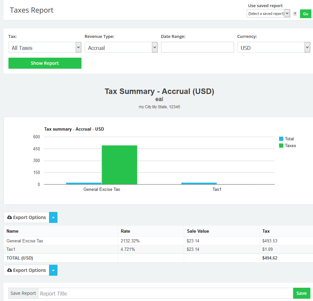
Task: Click Export Options cloud icon below the table
Action: point(9,270)
